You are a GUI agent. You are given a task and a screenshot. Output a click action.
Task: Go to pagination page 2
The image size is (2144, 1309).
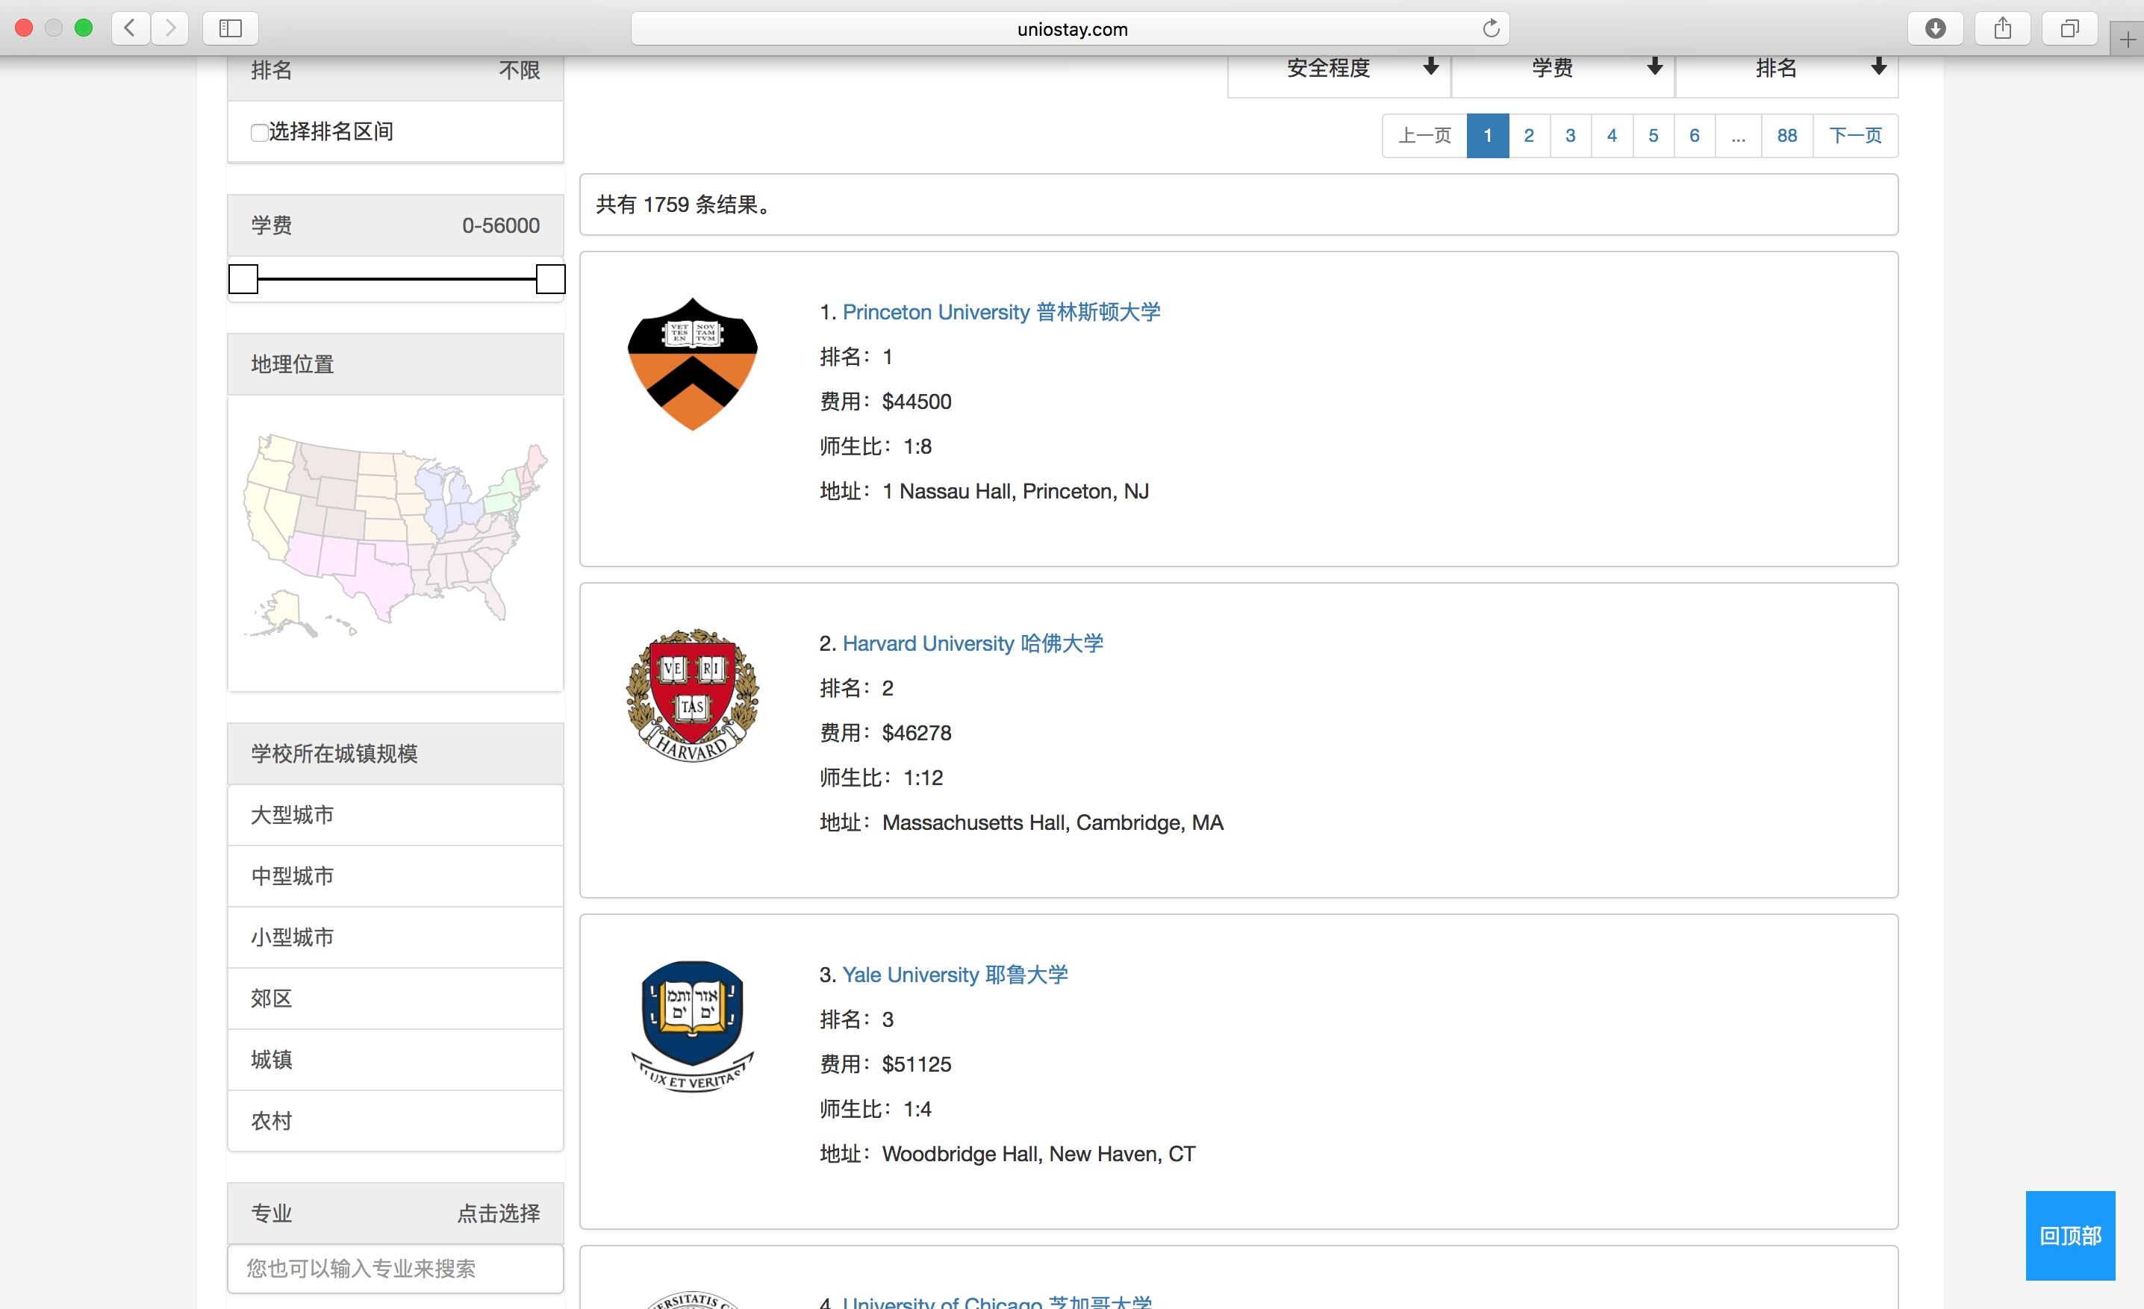[1529, 136]
